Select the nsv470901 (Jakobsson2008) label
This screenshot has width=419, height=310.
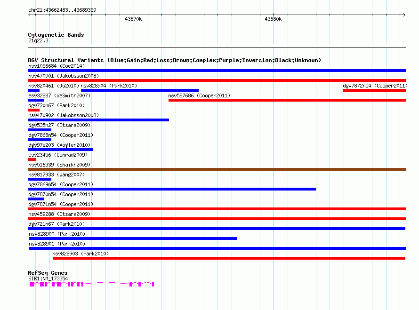64,76
